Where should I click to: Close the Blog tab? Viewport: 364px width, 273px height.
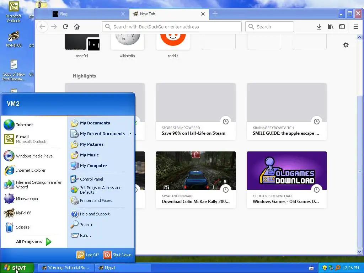(123, 14)
